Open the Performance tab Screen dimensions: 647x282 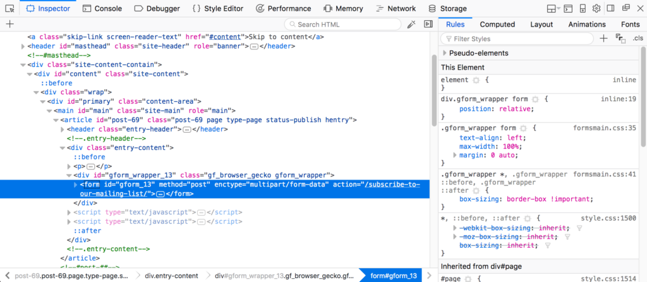tap(283, 8)
